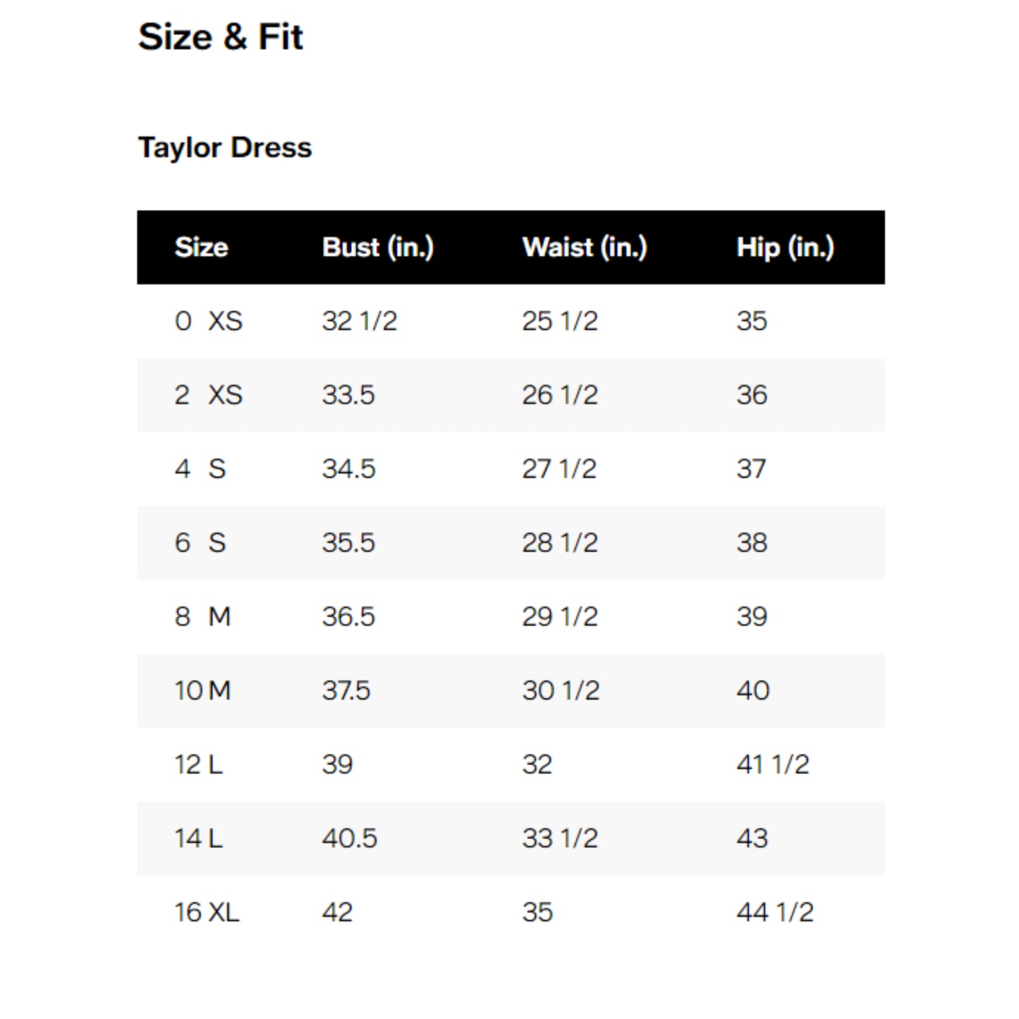Click waist value 32 for size 12 L
The height and width of the screenshot is (1019, 1019).
[x=537, y=764]
